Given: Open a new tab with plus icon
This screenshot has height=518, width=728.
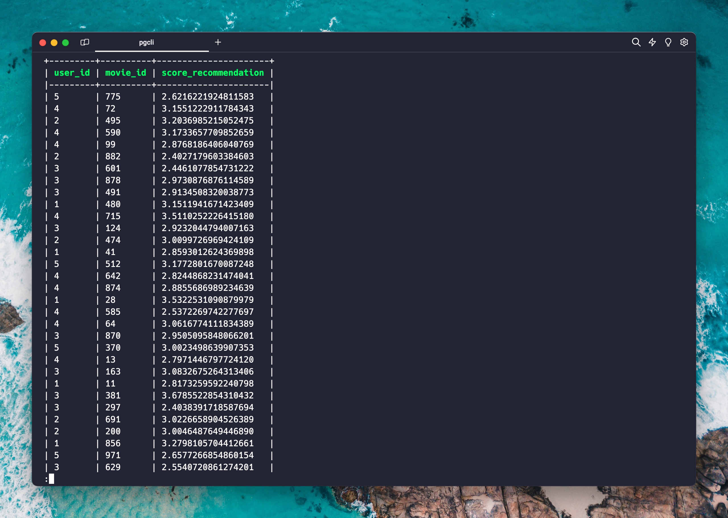Looking at the screenshot, I should pos(218,42).
